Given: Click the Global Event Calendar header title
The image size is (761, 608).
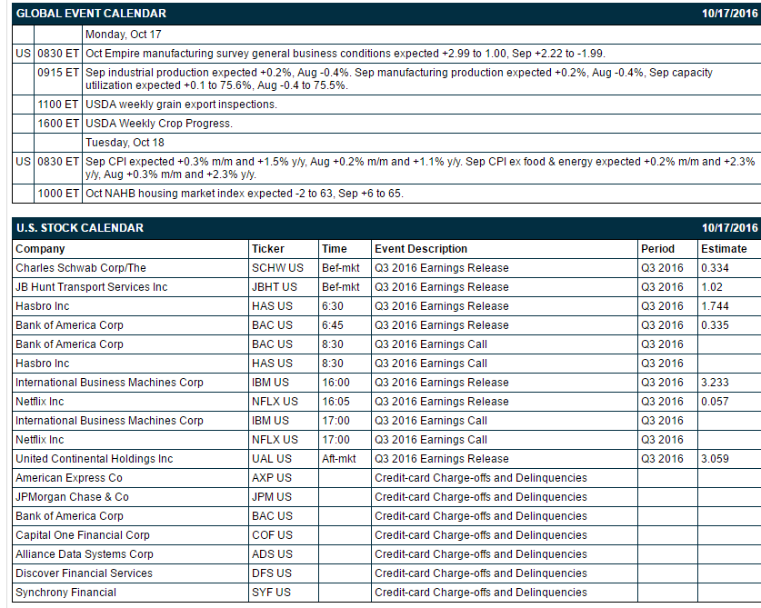Looking at the screenshot, I should coord(91,14).
